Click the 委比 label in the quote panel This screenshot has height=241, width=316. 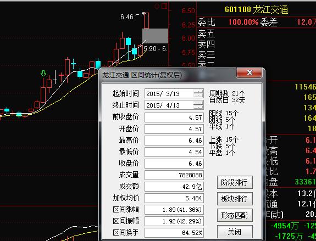tap(206, 22)
